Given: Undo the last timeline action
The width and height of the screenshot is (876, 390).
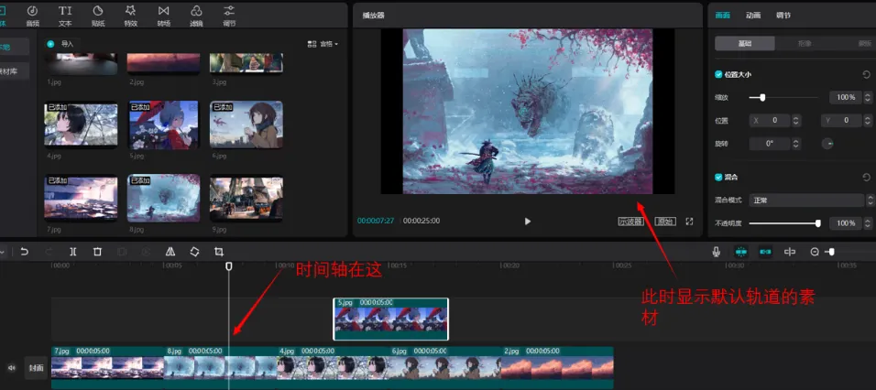Looking at the screenshot, I should pos(24,252).
